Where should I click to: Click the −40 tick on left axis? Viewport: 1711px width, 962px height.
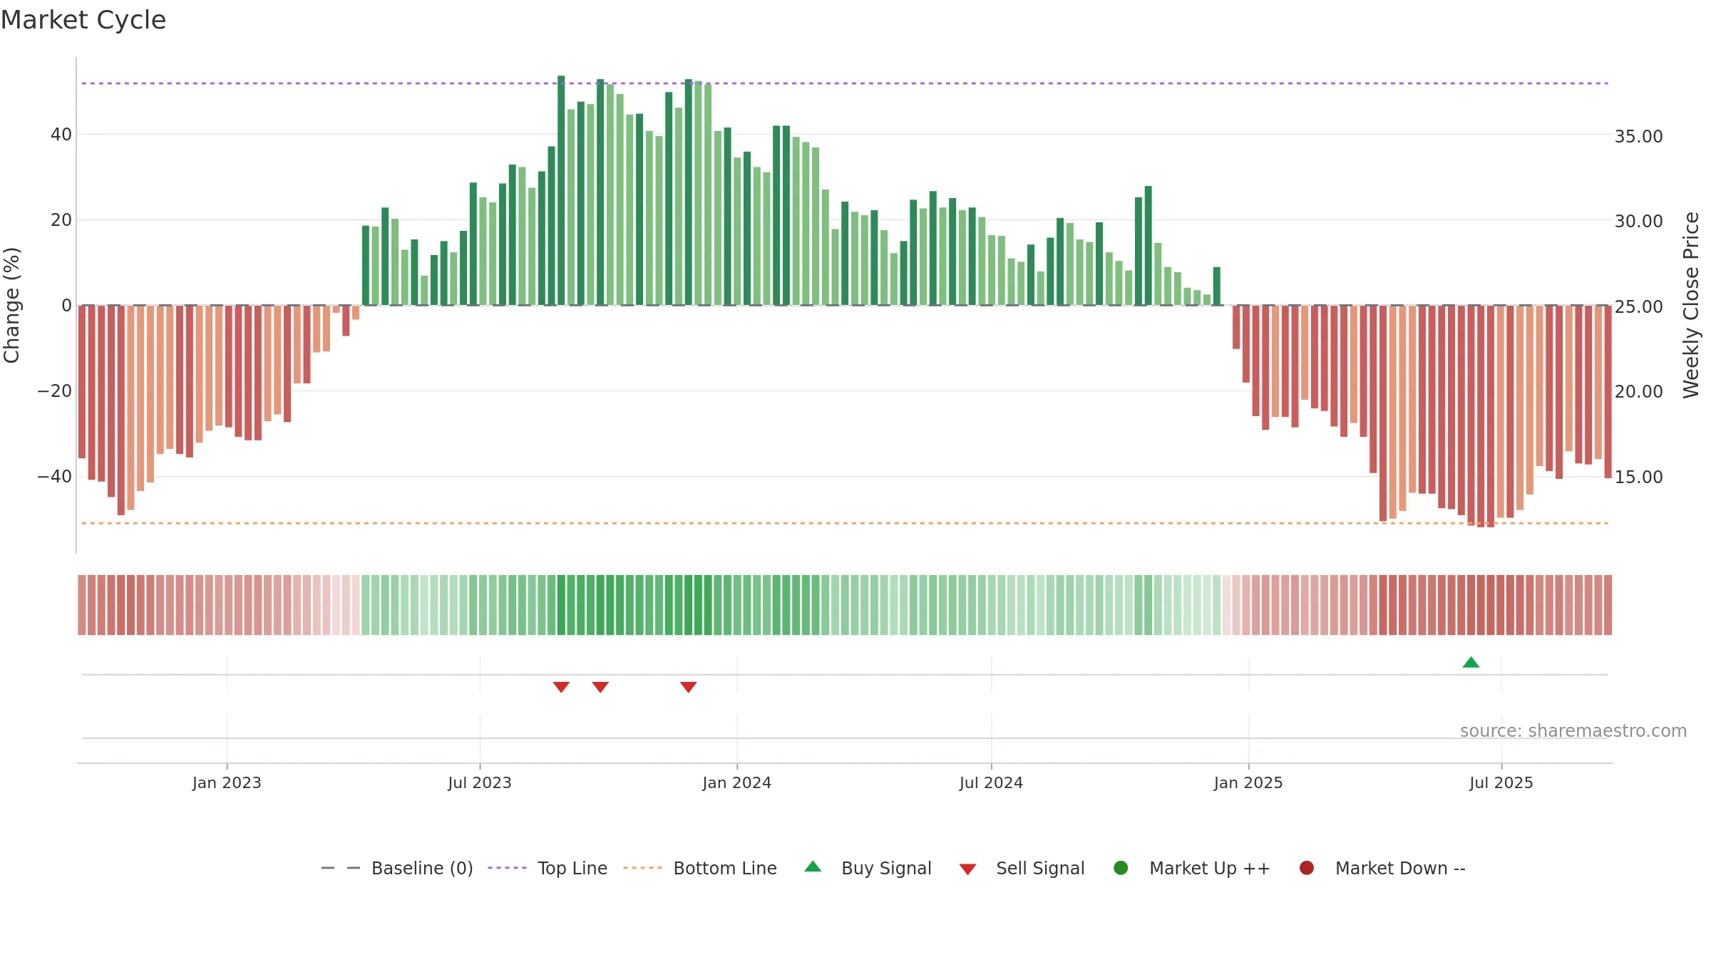[55, 477]
